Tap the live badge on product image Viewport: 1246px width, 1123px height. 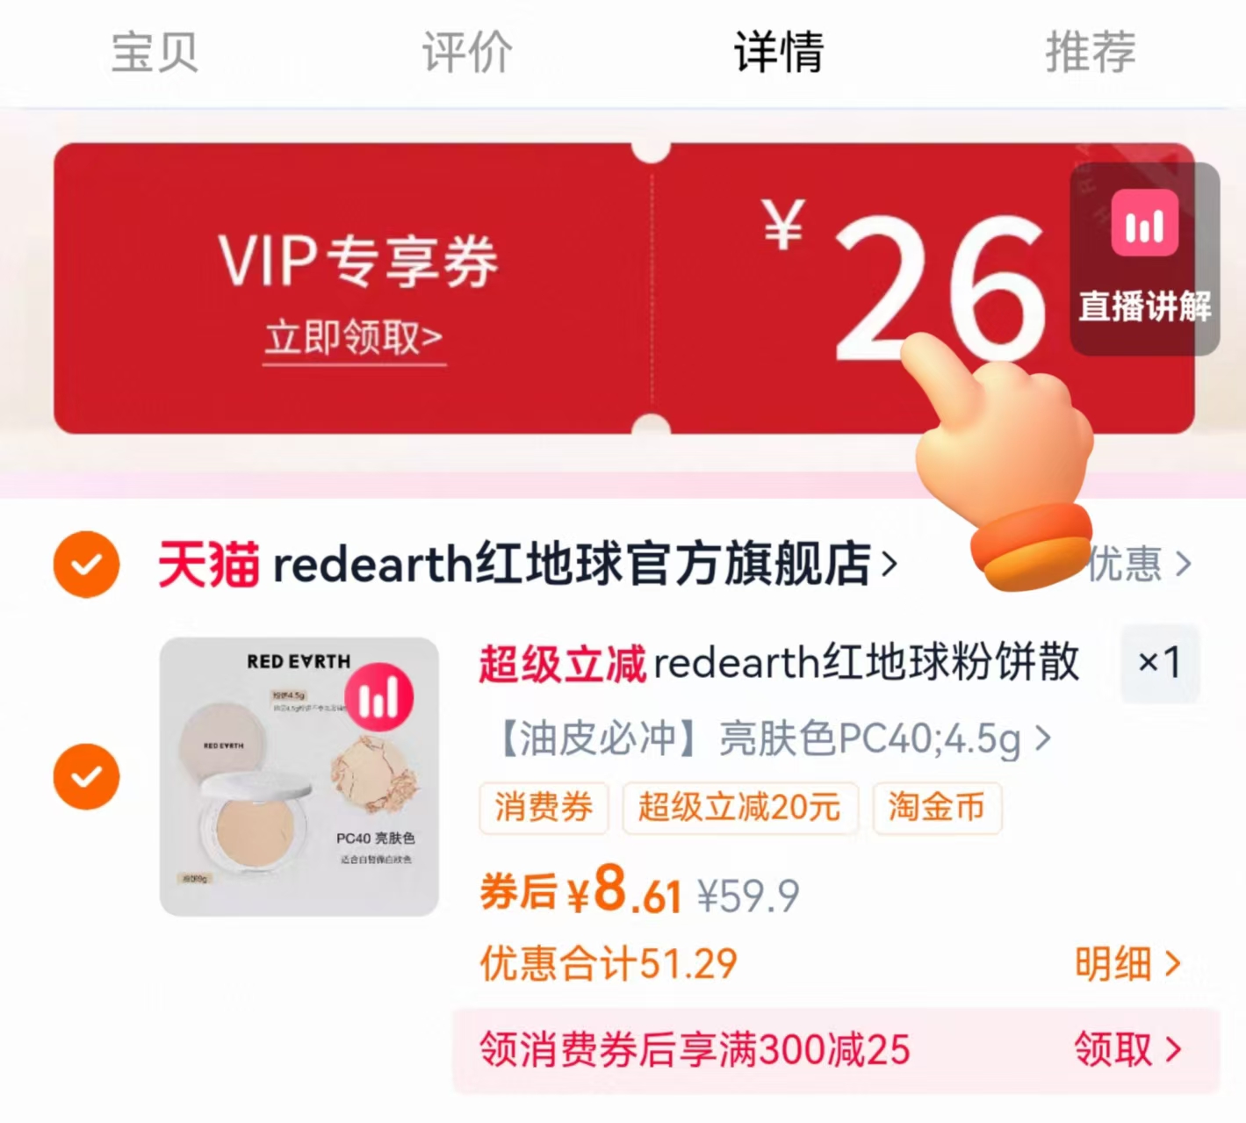pyautogui.click(x=379, y=697)
